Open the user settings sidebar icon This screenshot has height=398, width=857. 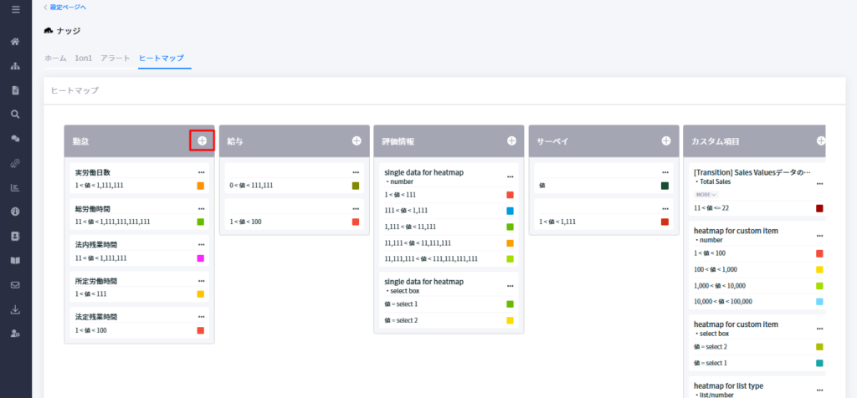click(x=15, y=334)
